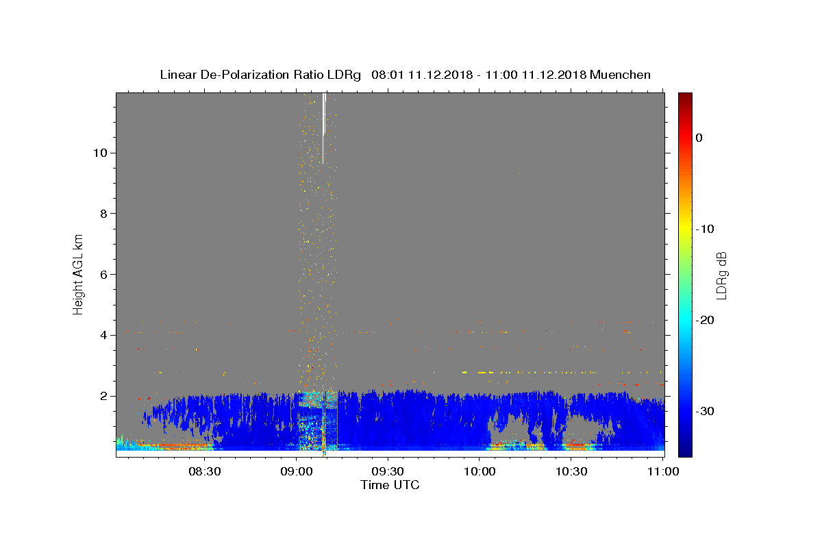Click the colorbar value 0
The width and height of the screenshot is (822, 548).
(x=699, y=138)
